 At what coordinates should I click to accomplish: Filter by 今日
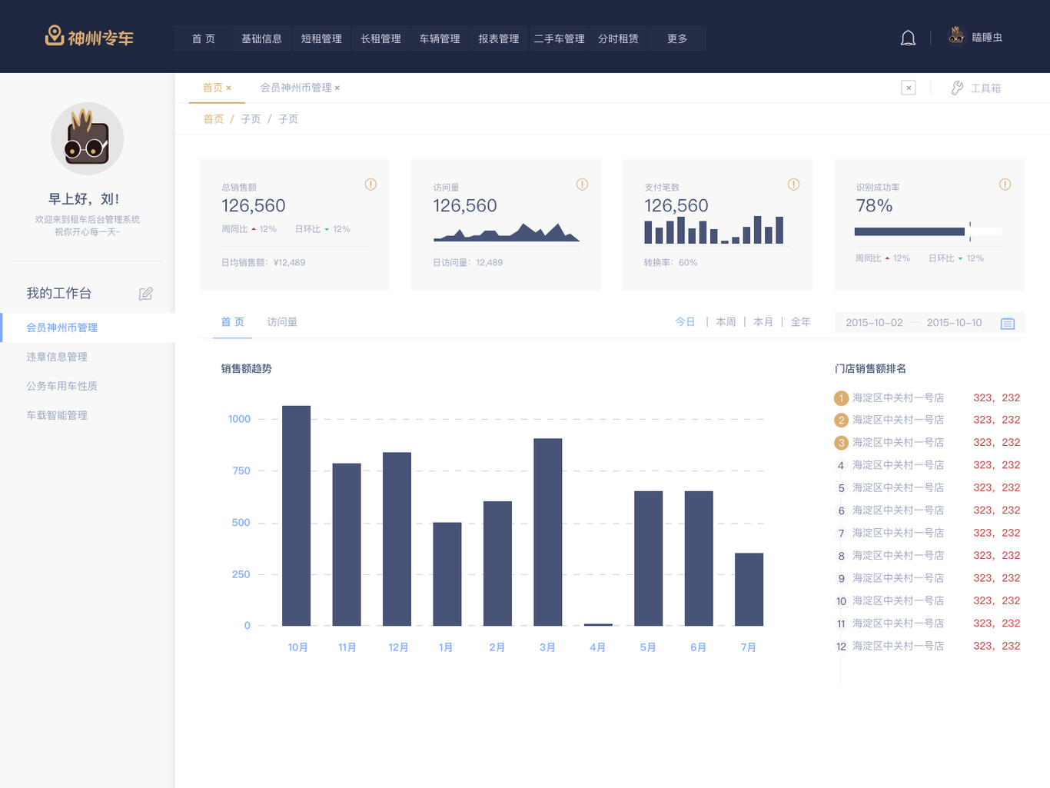[x=685, y=322]
